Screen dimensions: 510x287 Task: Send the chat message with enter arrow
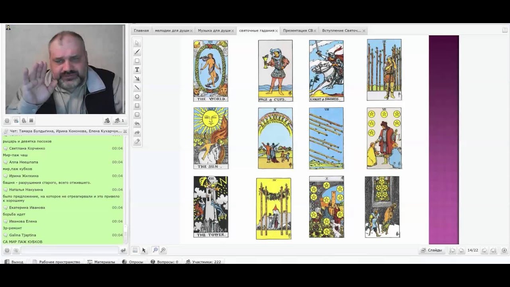[x=123, y=250]
